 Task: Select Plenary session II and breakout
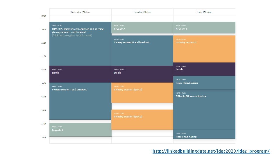pos(81,101)
